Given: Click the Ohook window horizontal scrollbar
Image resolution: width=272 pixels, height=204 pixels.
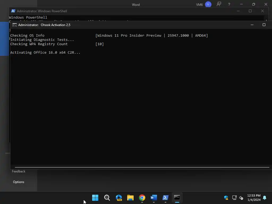Looking at the screenshot, I should (142, 167).
